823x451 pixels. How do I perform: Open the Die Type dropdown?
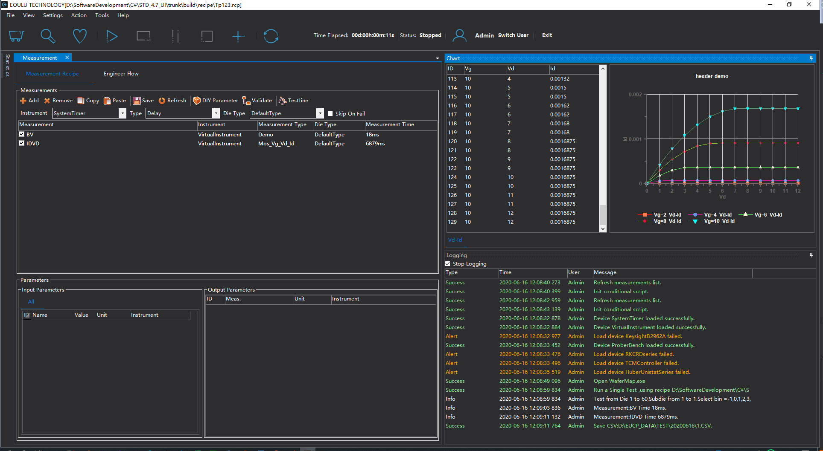click(320, 113)
